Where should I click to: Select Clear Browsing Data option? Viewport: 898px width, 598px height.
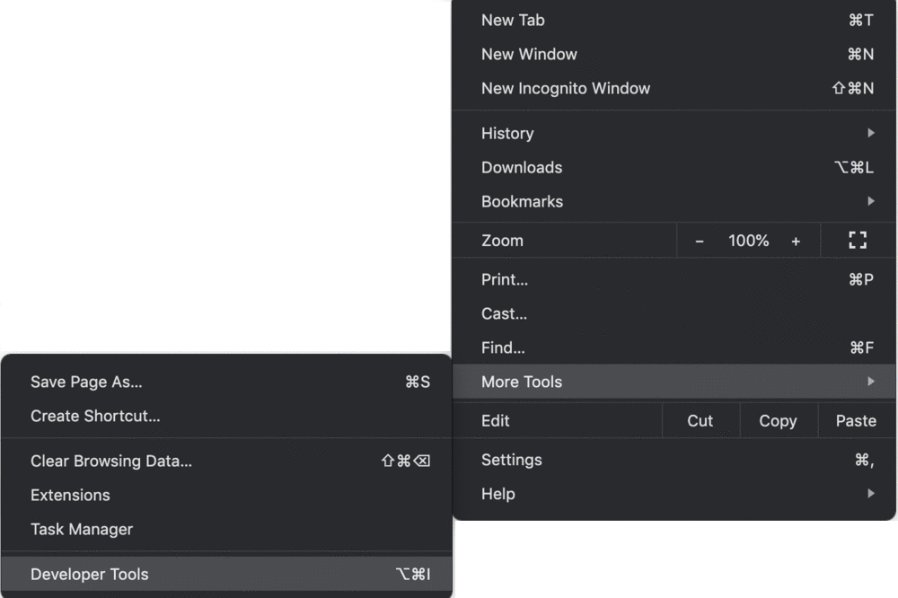pyautogui.click(x=227, y=461)
